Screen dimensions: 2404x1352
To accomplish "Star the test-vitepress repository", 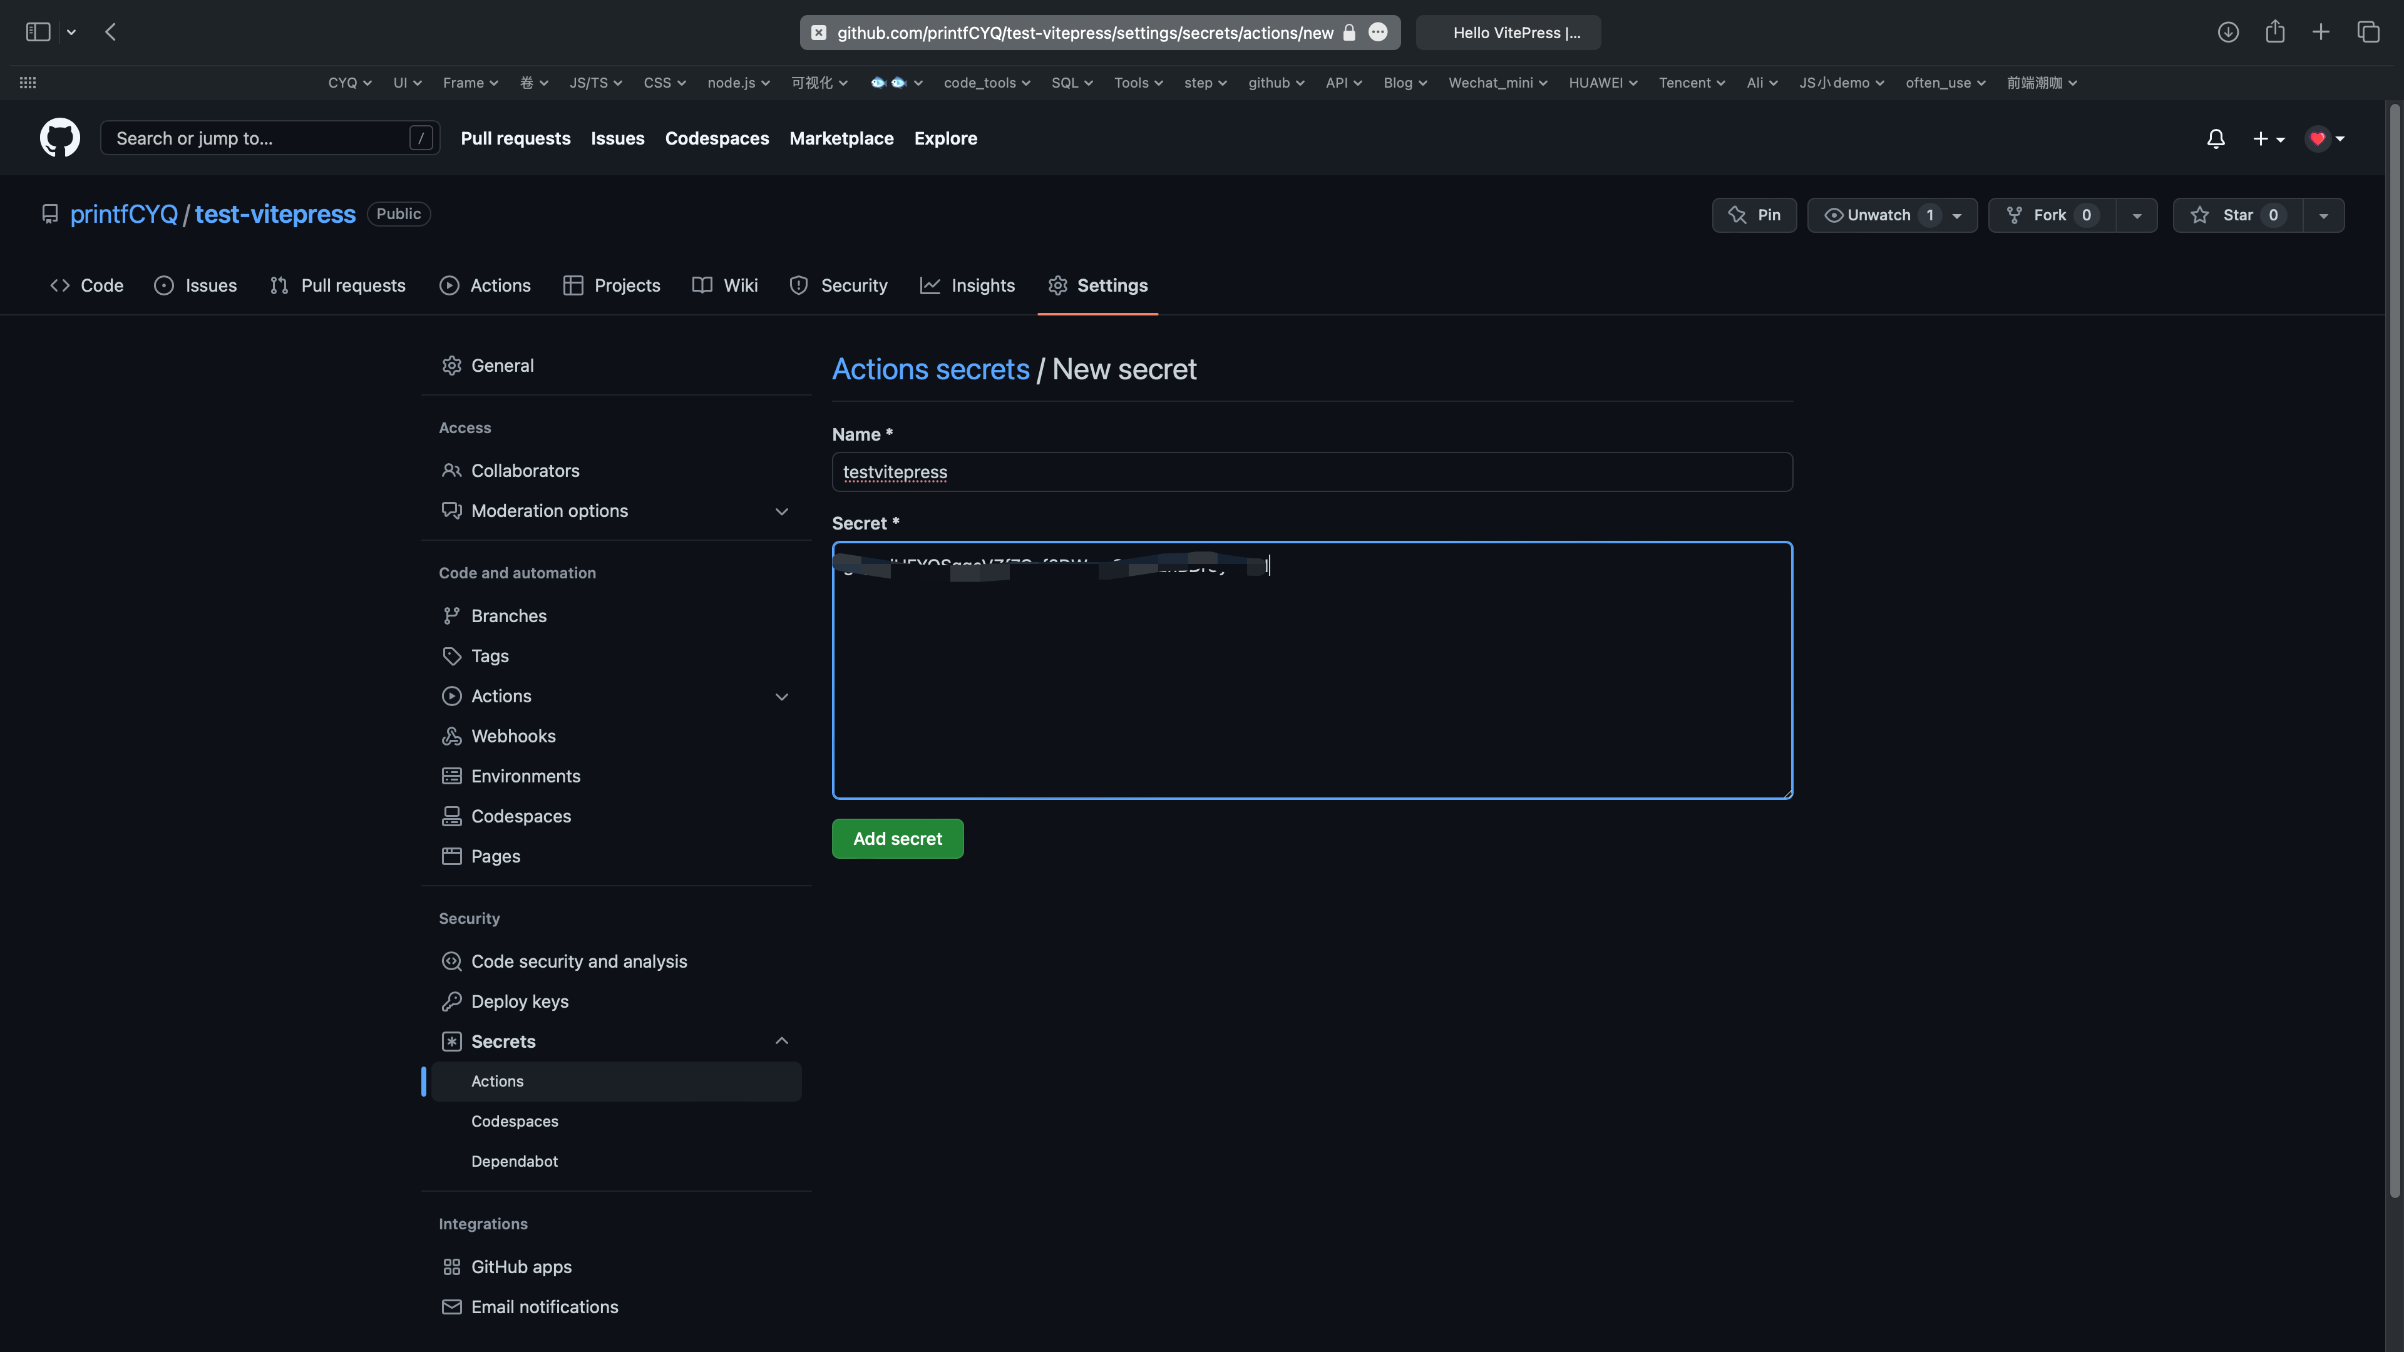I will (2238, 215).
